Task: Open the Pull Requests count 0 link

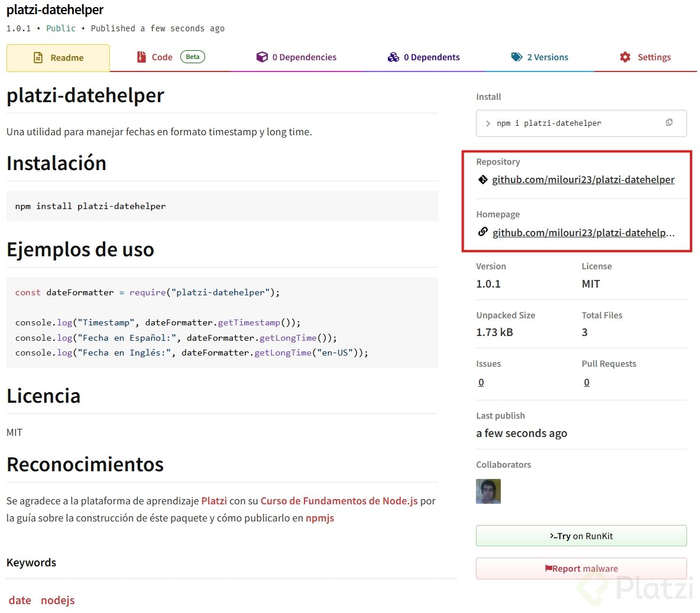Action: click(x=586, y=383)
